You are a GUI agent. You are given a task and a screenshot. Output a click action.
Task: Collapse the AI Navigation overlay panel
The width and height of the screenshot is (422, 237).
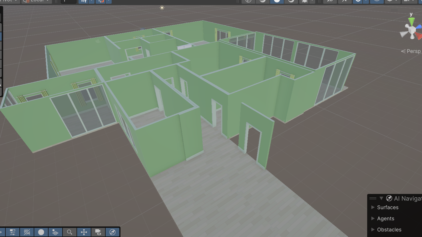pos(381,198)
